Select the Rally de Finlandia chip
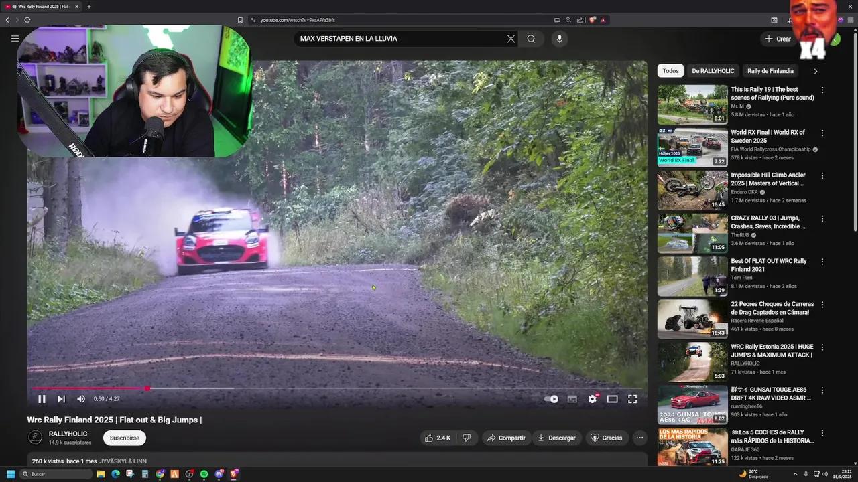Viewport: 858px width, 482px height. pyautogui.click(x=770, y=71)
